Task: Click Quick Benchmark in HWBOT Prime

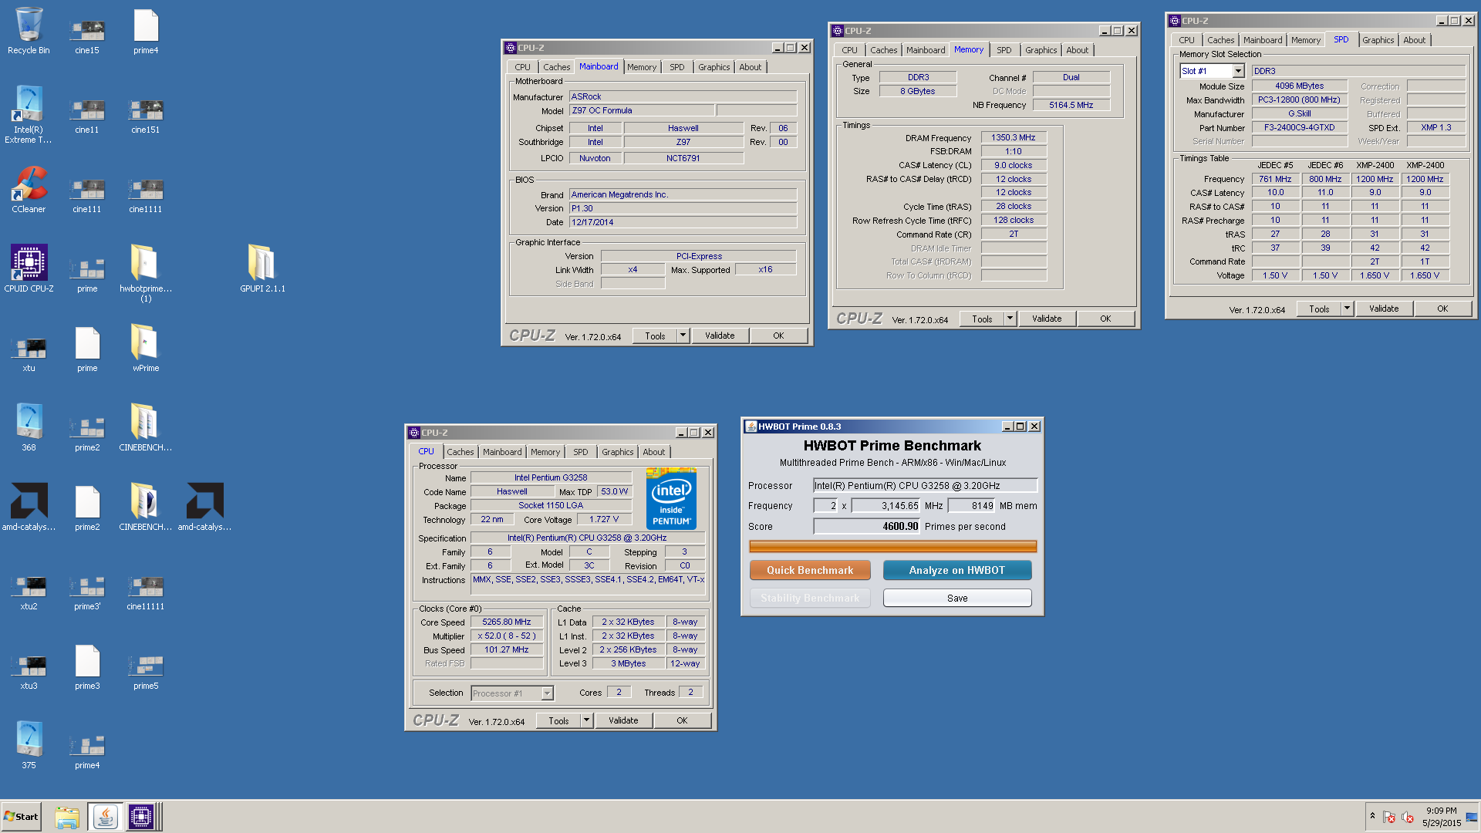Action: pyautogui.click(x=810, y=570)
